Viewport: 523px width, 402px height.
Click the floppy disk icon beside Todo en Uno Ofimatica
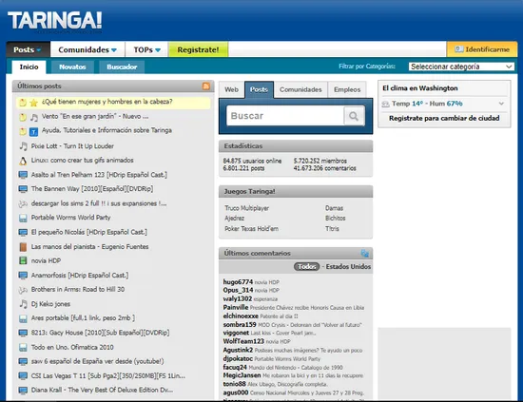point(23,347)
